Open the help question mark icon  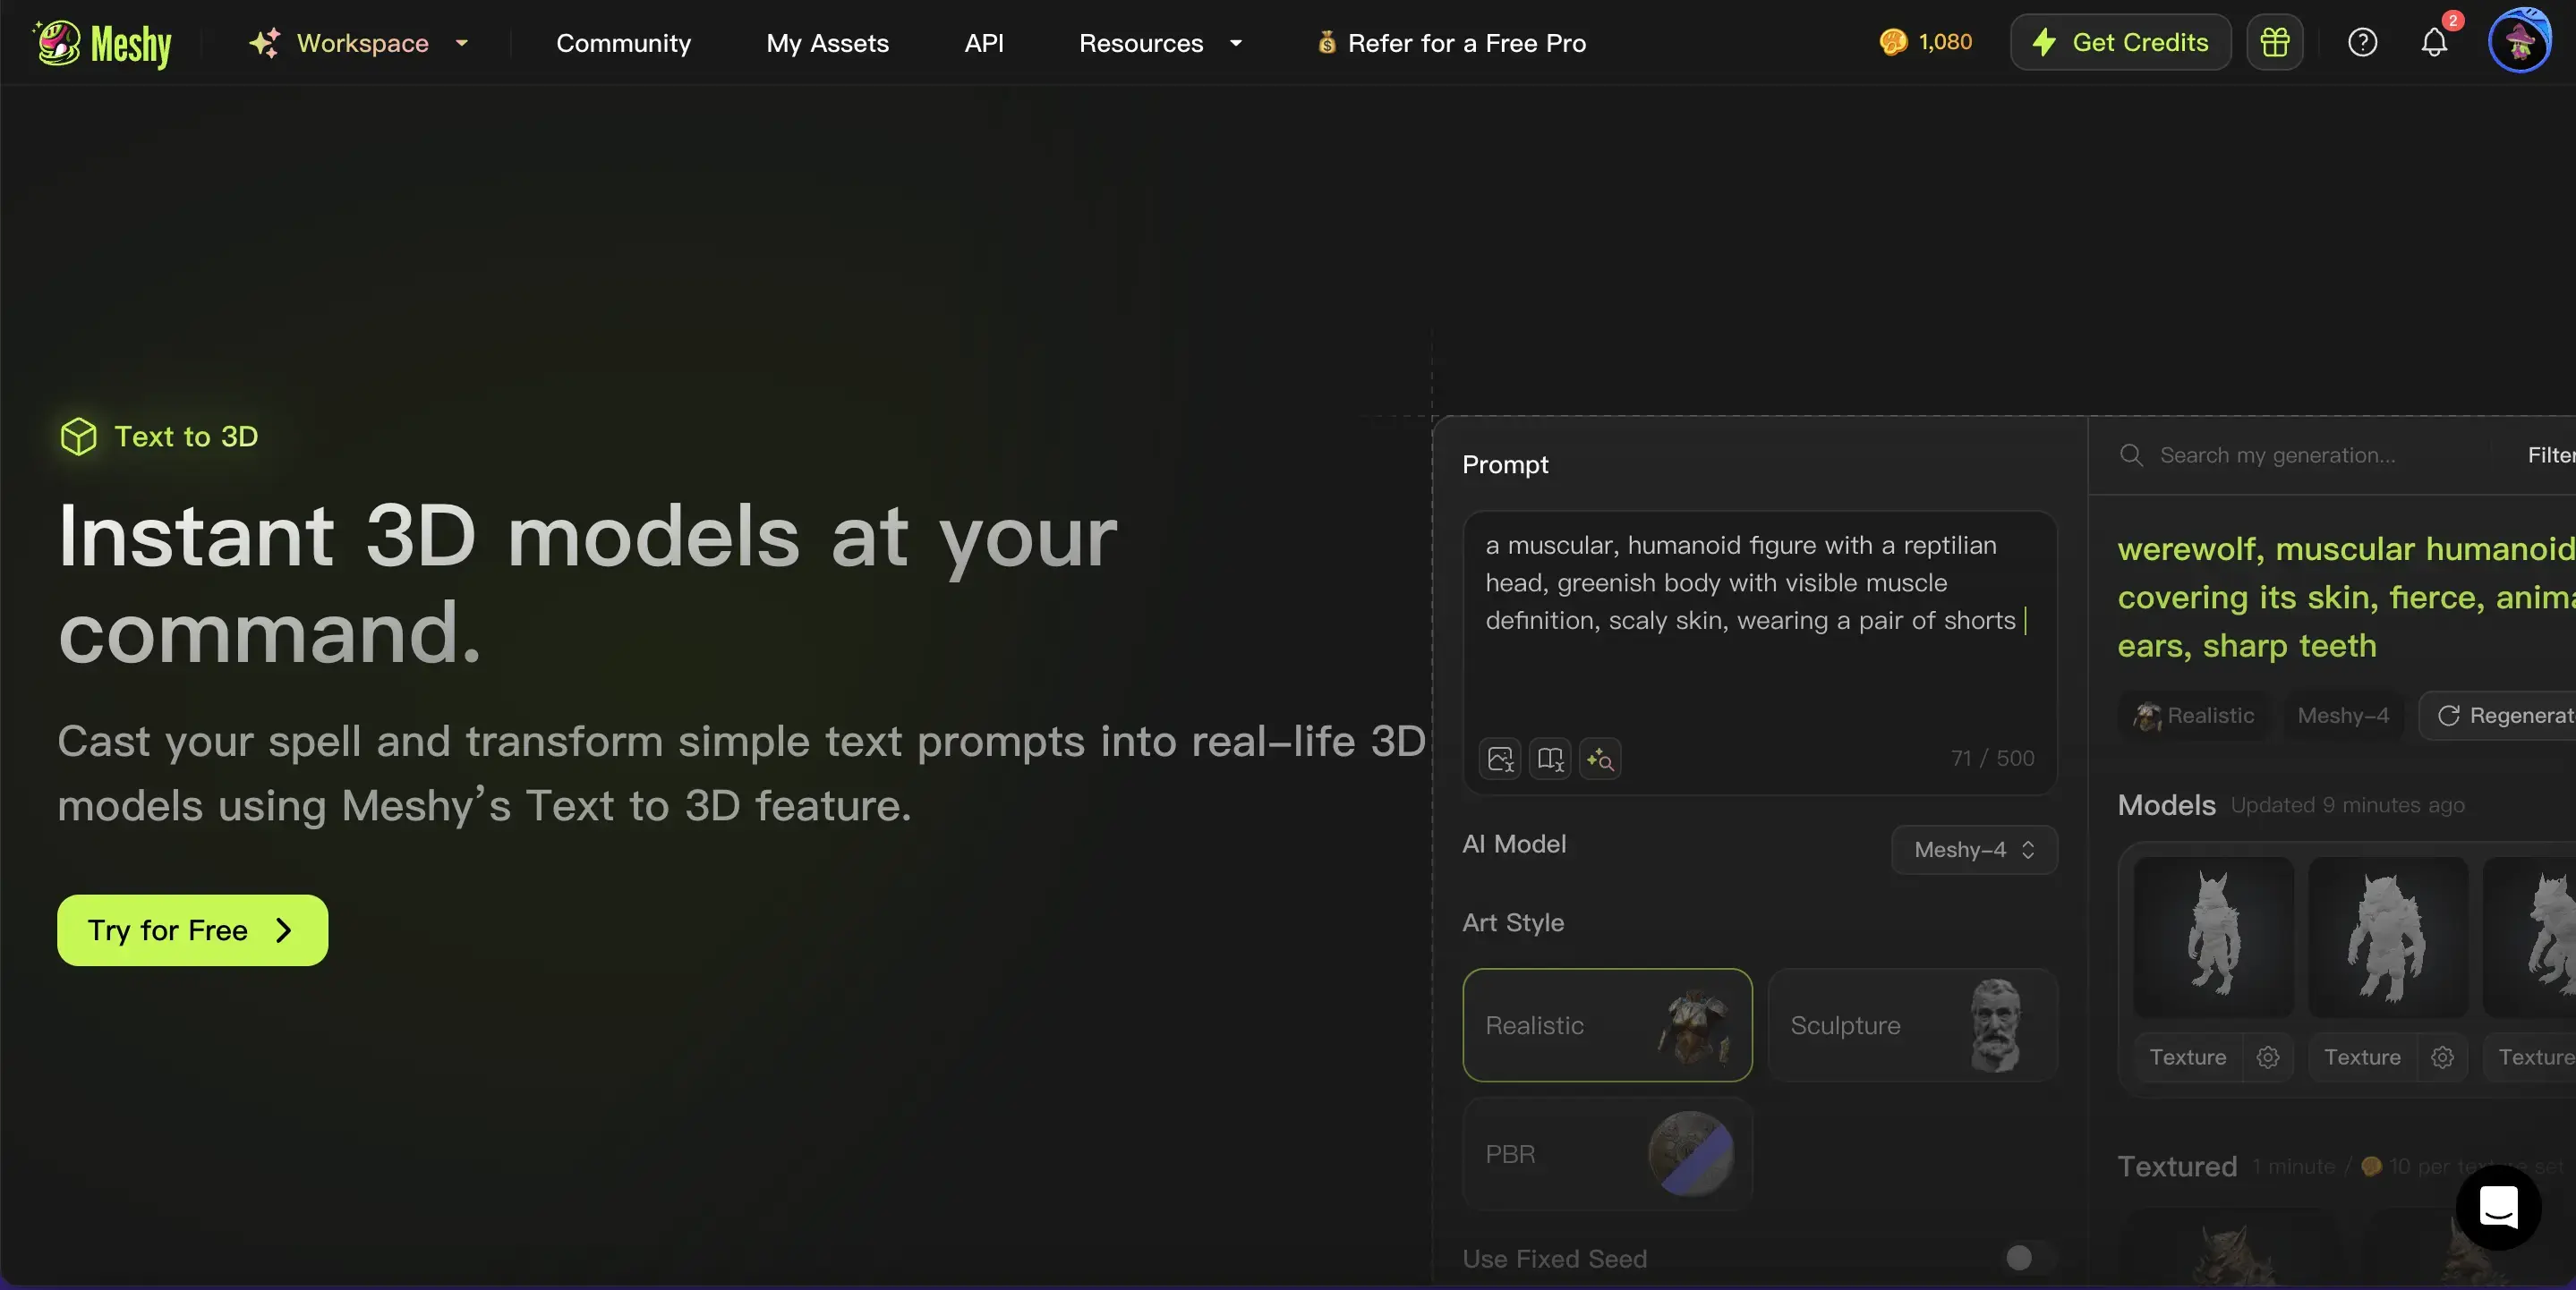click(x=2362, y=42)
